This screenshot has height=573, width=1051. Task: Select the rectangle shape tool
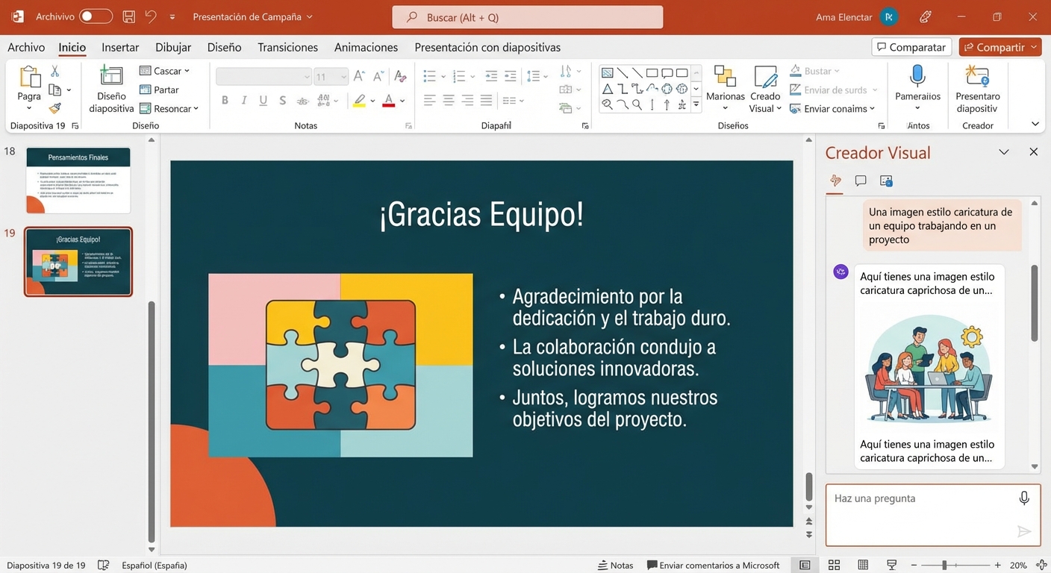(x=651, y=72)
